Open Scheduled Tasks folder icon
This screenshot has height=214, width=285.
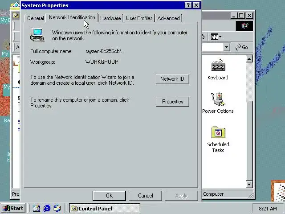(x=218, y=140)
